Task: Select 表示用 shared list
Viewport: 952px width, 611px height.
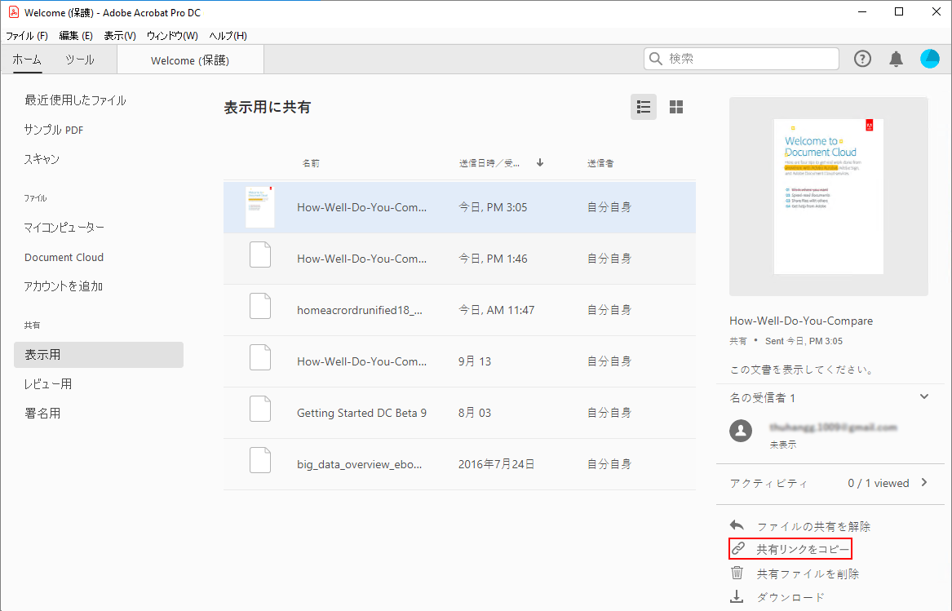Action: click(x=99, y=355)
